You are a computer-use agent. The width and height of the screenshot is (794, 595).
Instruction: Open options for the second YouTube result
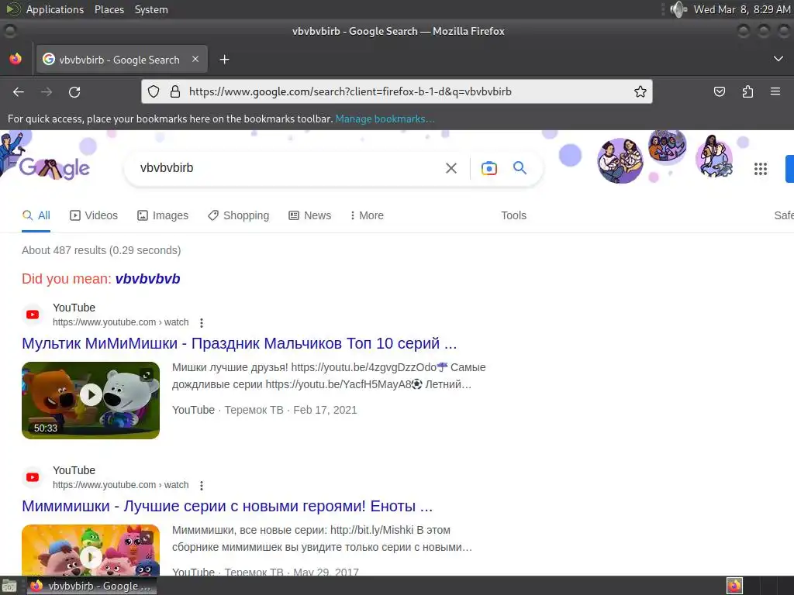pos(202,486)
